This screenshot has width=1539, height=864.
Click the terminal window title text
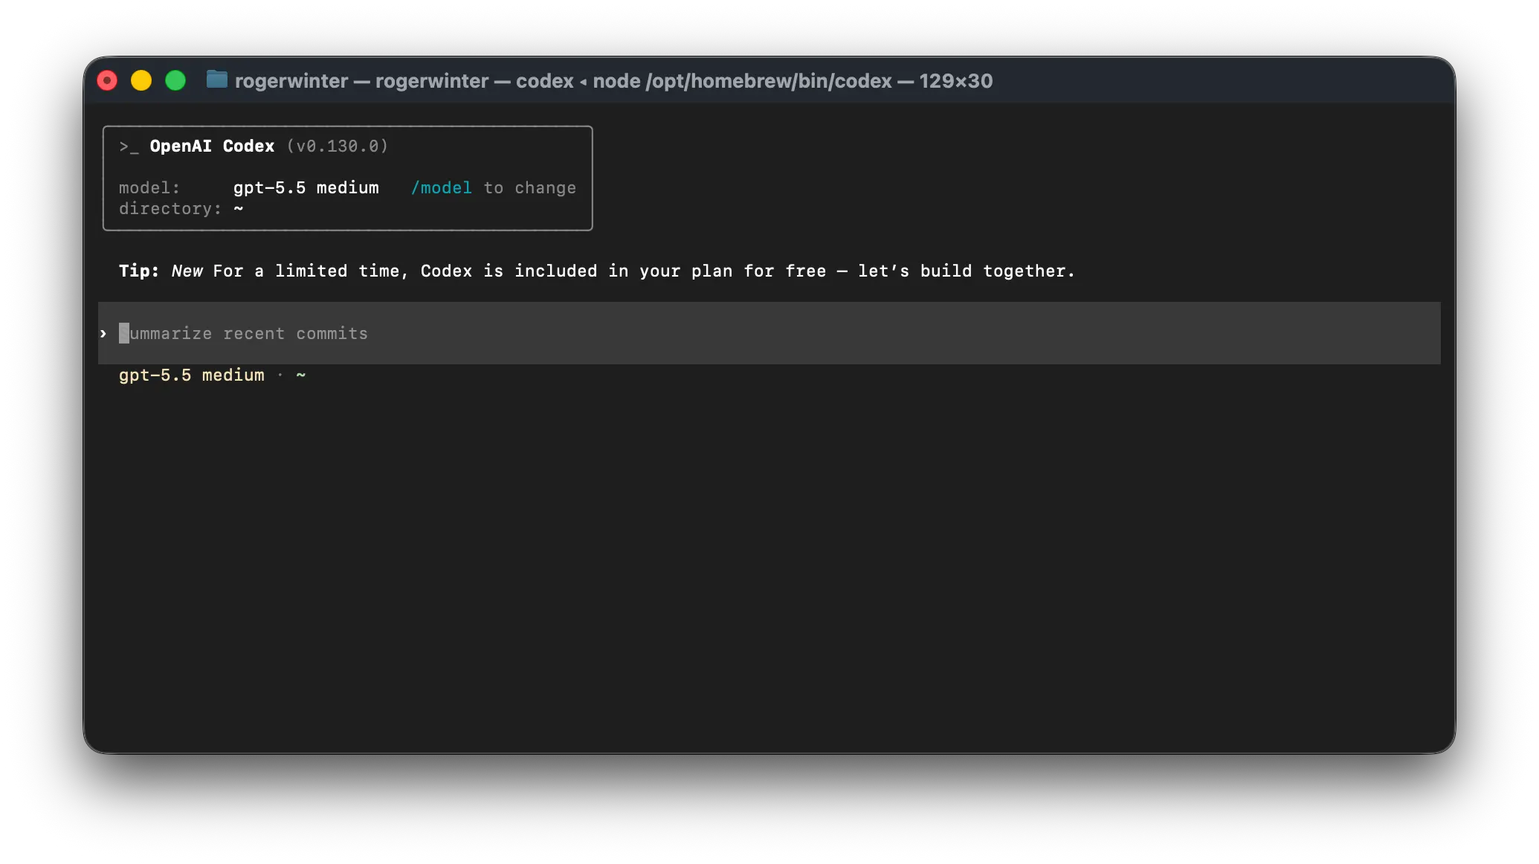pyautogui.click(x=613, y=80)
